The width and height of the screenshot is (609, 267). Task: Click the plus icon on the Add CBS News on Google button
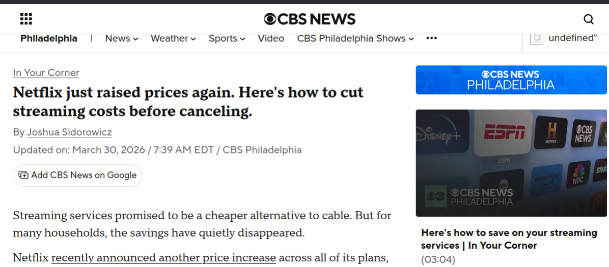tap(23, 175)
